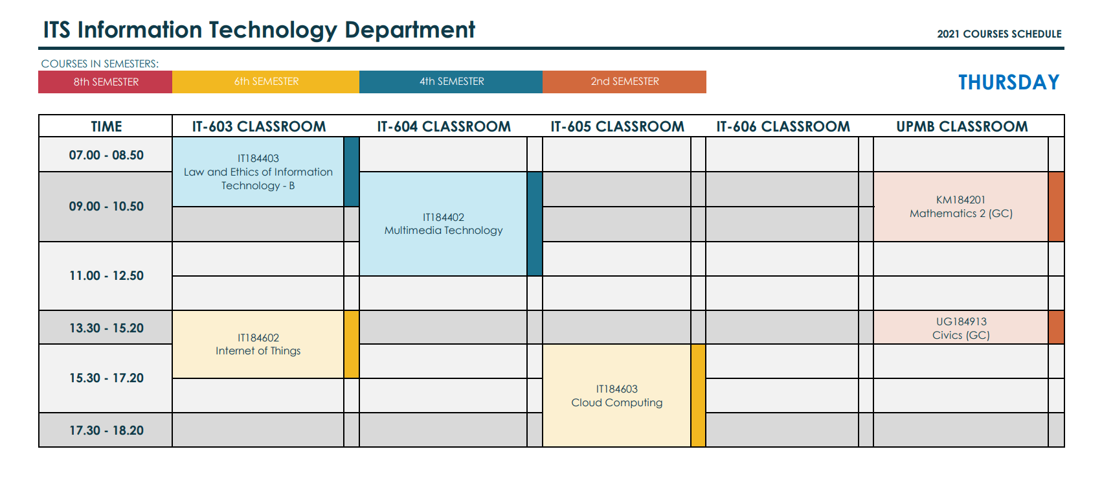Click the yellow strip beside Internet of Things

point(352,344)
